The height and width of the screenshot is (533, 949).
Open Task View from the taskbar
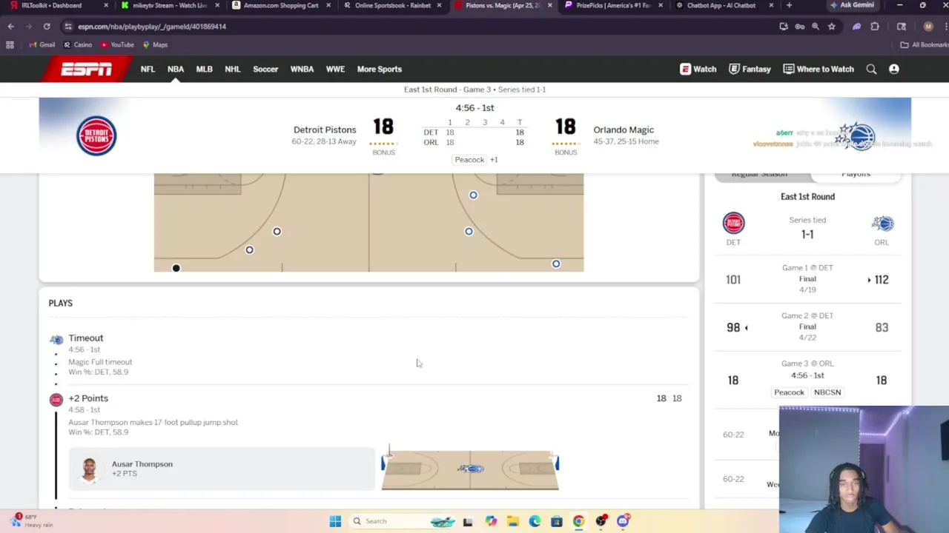tap(468, 521)
